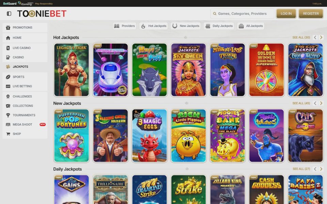Open the Sky Queen jackpots game

188,70
